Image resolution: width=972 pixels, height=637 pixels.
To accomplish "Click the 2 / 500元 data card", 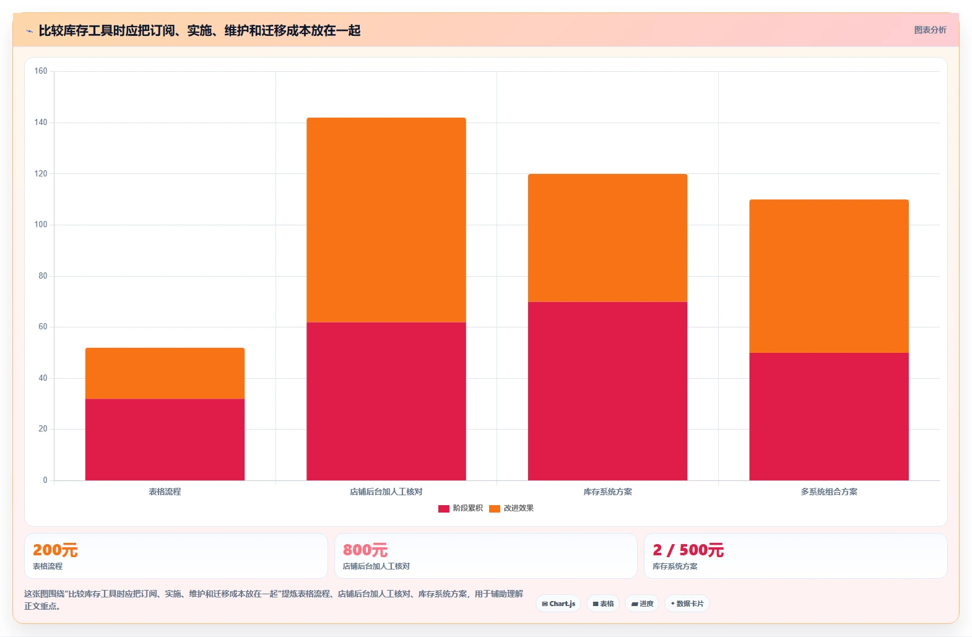I will pyautogui.click(x=796, y=556).
